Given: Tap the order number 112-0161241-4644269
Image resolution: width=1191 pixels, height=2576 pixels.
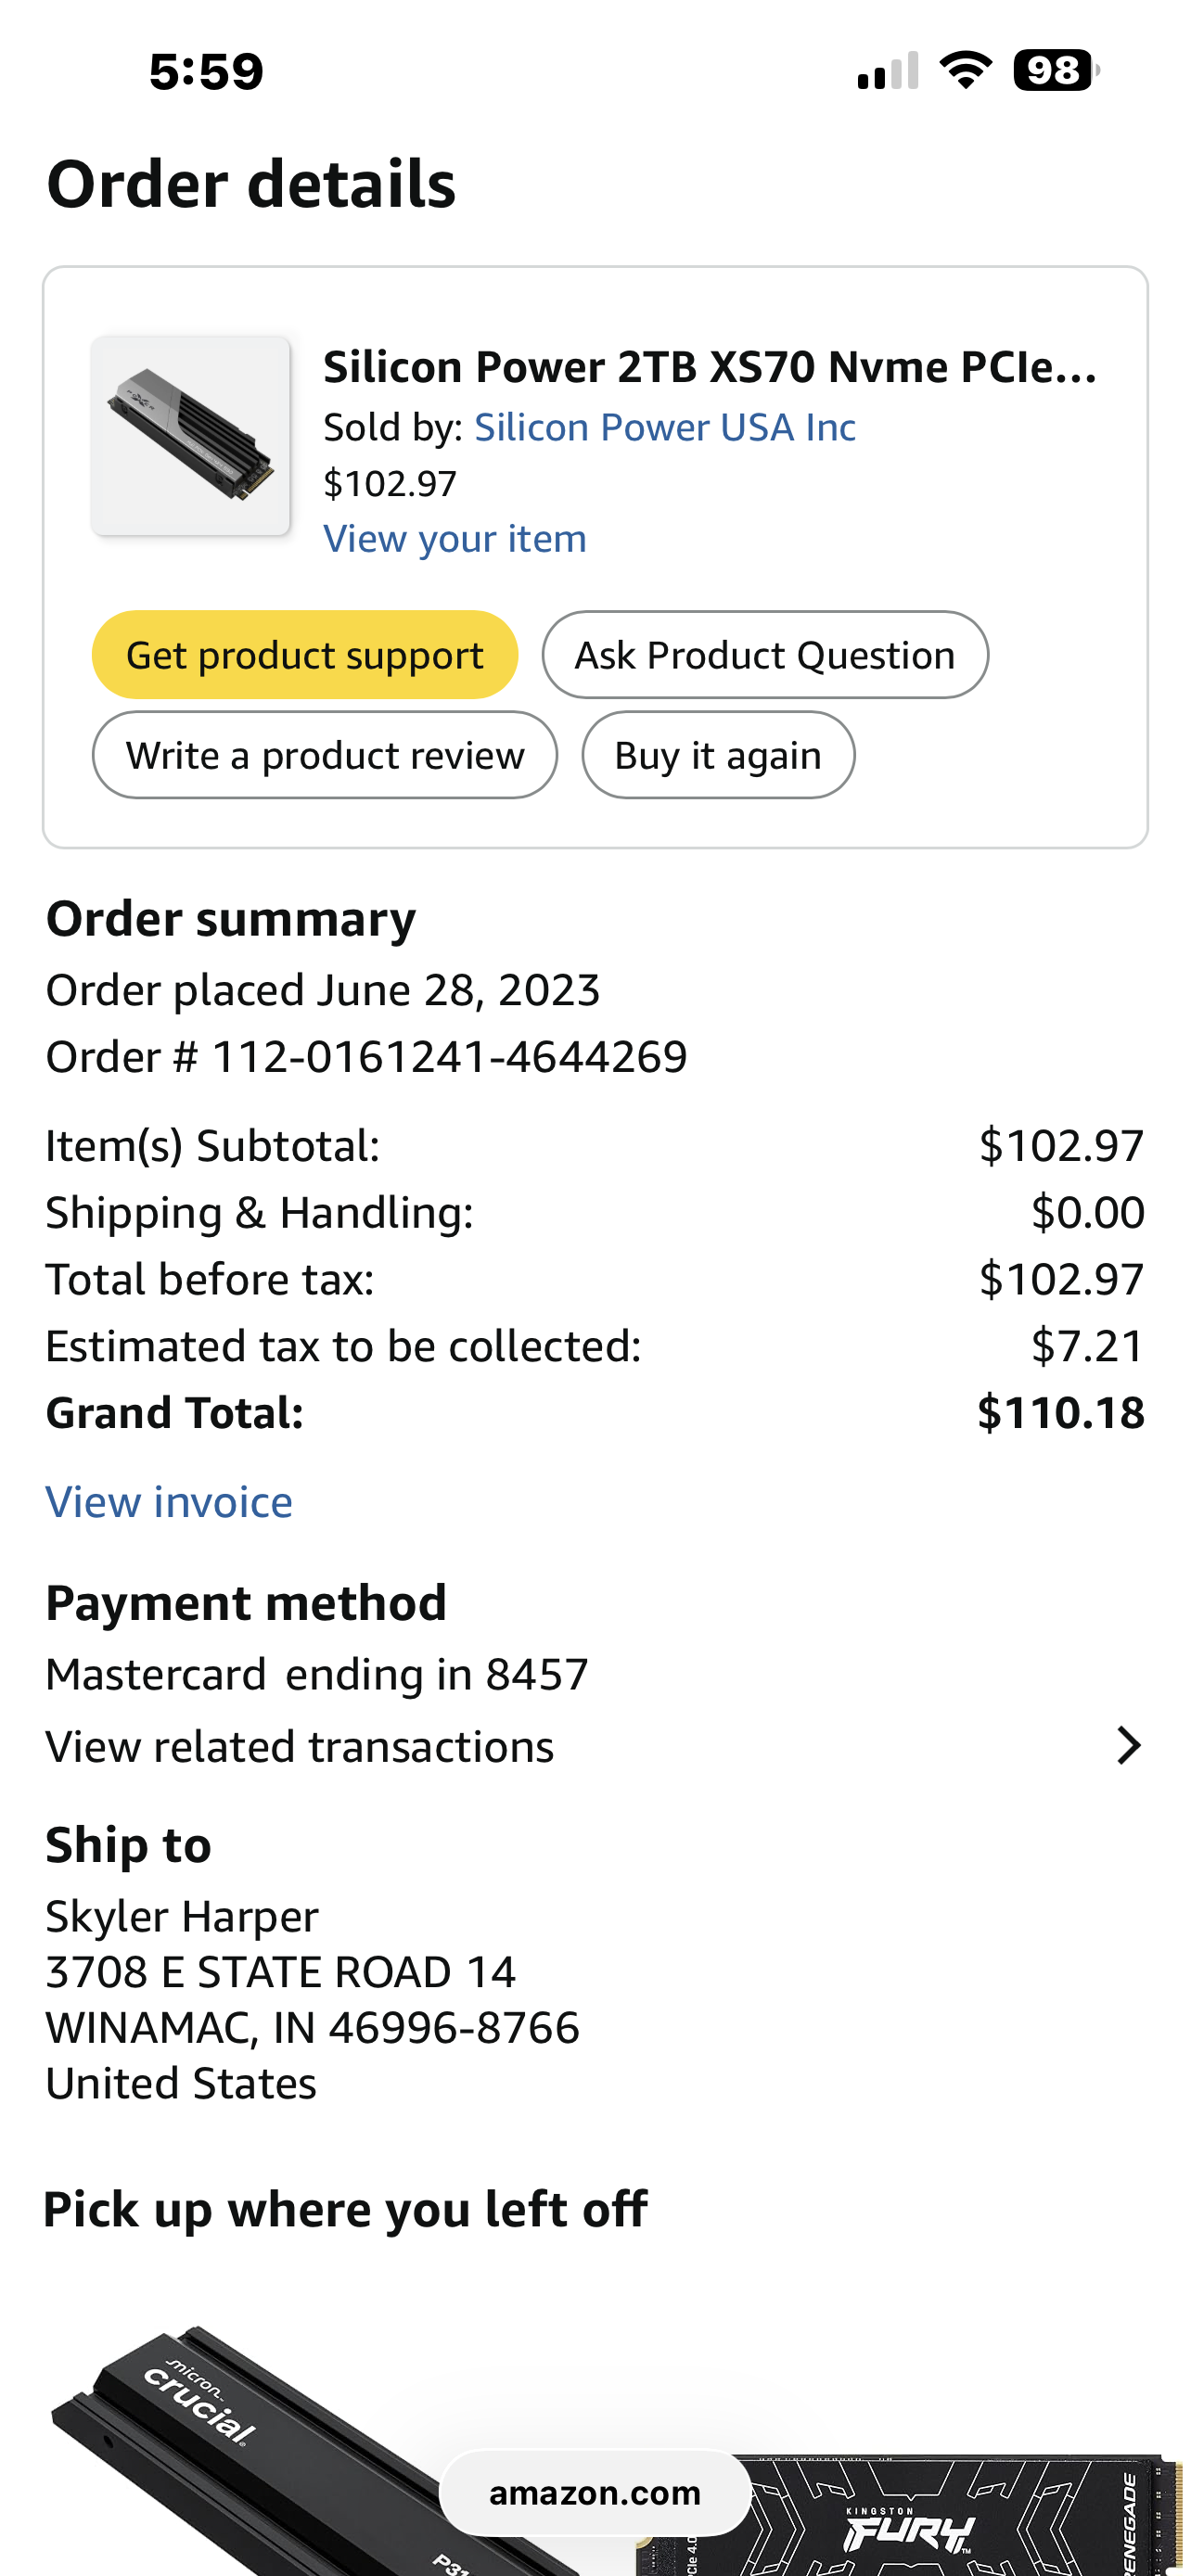Looking at the screenshot, I should (x=449, y=1057).
